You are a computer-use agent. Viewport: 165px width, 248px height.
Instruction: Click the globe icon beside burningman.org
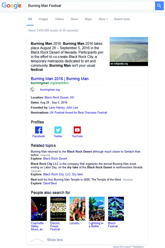[x=32, y=90]
